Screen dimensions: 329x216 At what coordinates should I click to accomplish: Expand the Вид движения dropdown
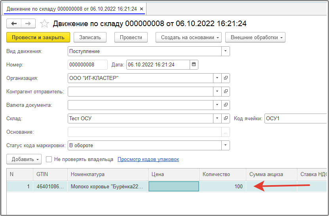click(x=226, y=51)
